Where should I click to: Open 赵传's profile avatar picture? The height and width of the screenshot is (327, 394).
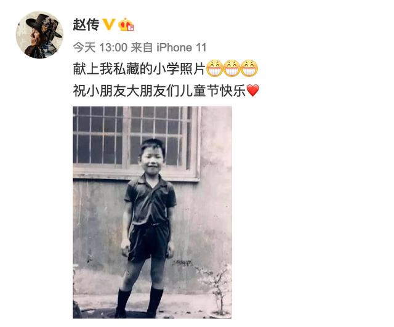click(39, 34)
